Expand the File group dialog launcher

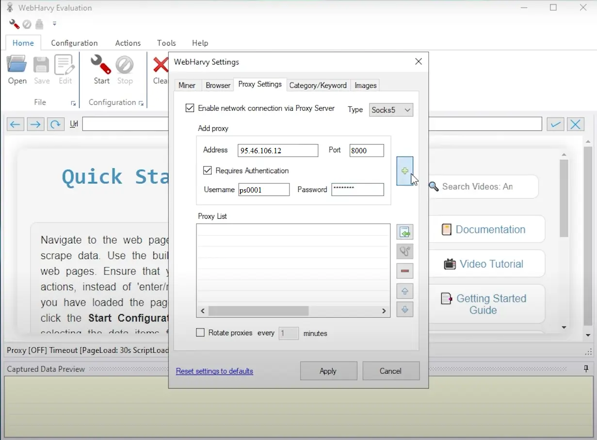coord(73,103)
